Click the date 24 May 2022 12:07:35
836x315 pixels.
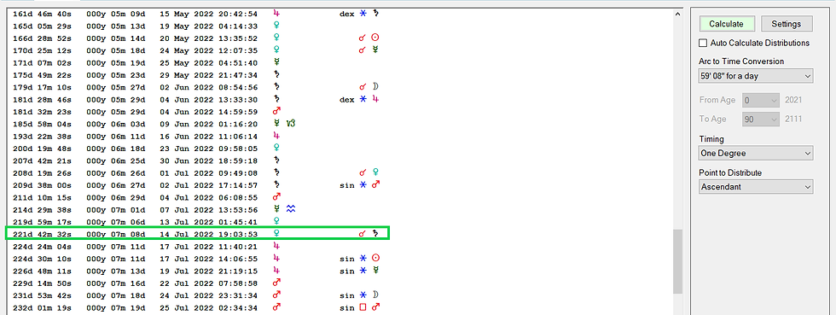pos(209,50)
